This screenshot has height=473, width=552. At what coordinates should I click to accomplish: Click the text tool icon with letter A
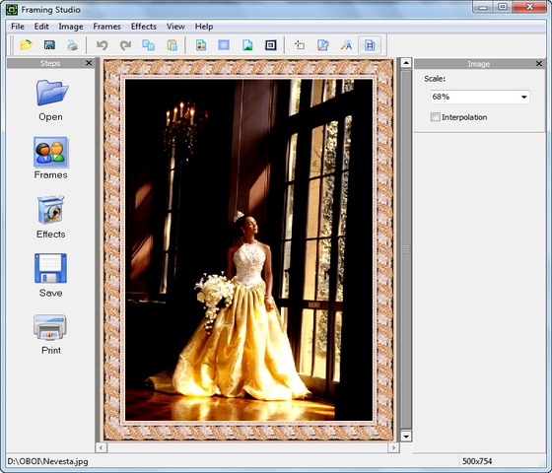point(346,45)
